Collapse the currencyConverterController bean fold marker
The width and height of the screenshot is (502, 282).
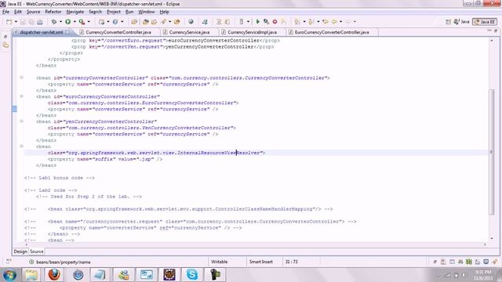coord(21,78)
